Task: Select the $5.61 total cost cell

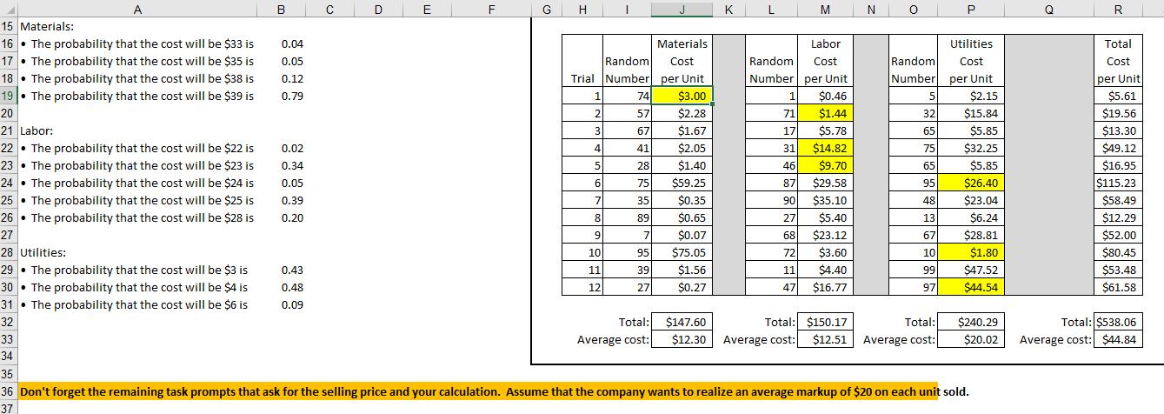Action: [x=1118, y=96]
